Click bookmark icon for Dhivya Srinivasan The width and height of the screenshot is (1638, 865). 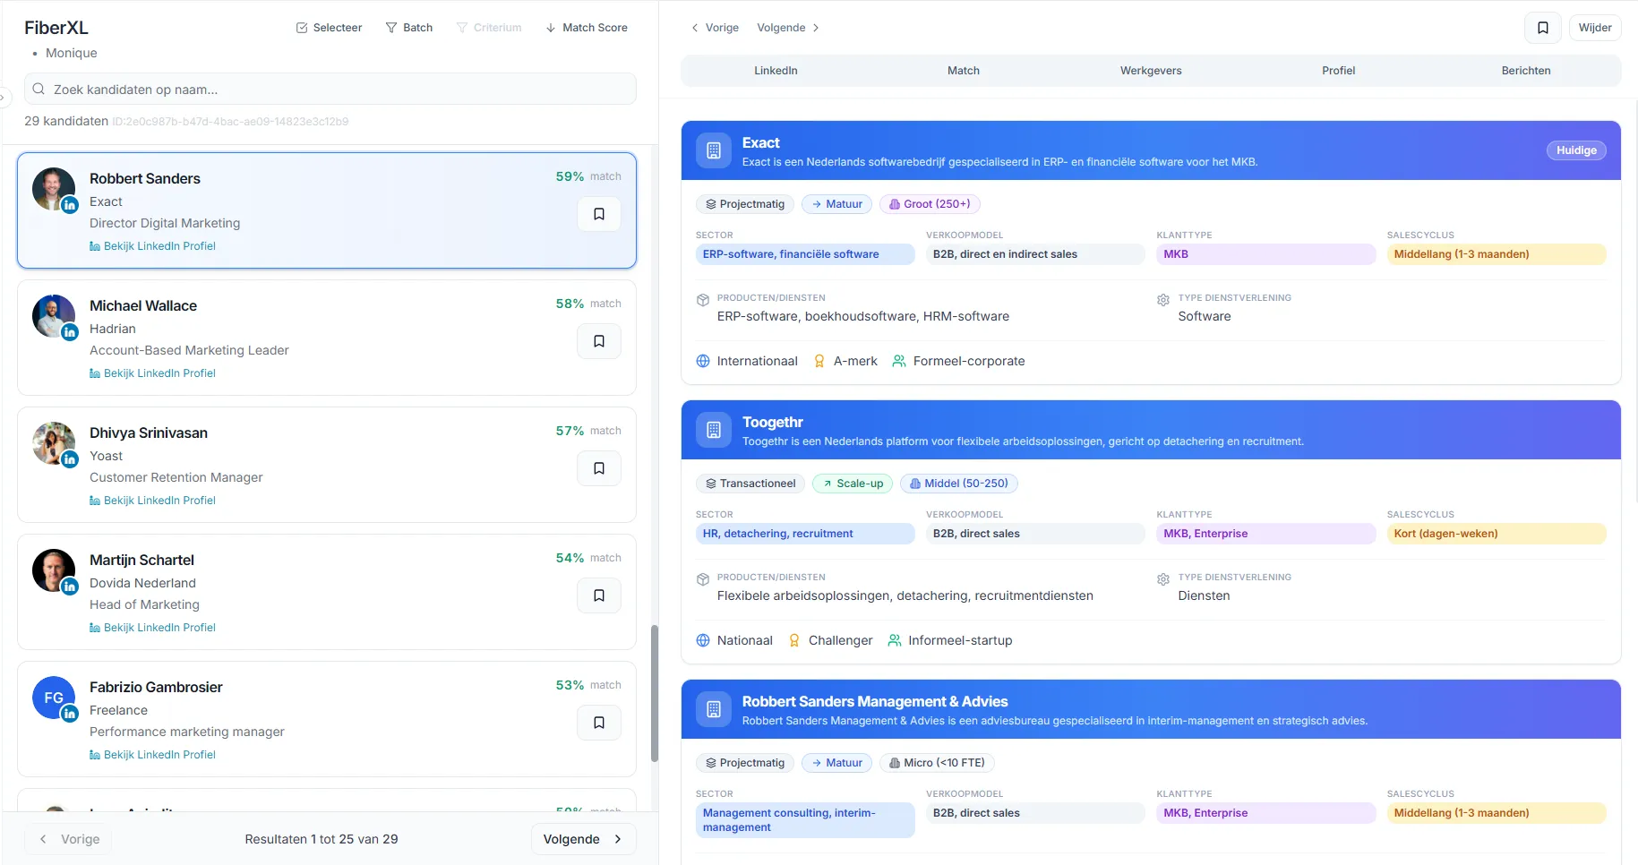(x=599, y=468)
